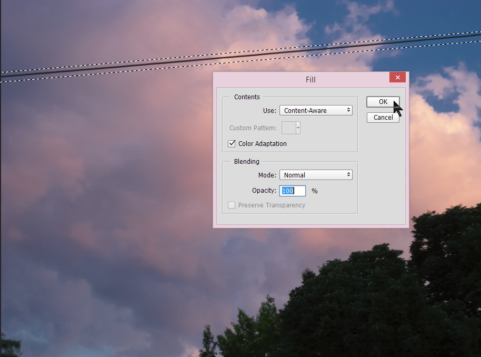Image resolution: width=481 pixels, height=357 pixels.
Task: Close the Fill dialog window
Action: click(397, 77)
